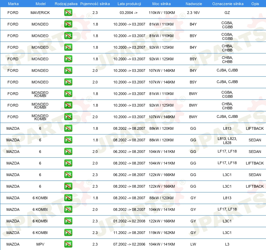Viewport: 266px width, 250px height.
Task: Select the Marka column header
Action: point(13,4)
